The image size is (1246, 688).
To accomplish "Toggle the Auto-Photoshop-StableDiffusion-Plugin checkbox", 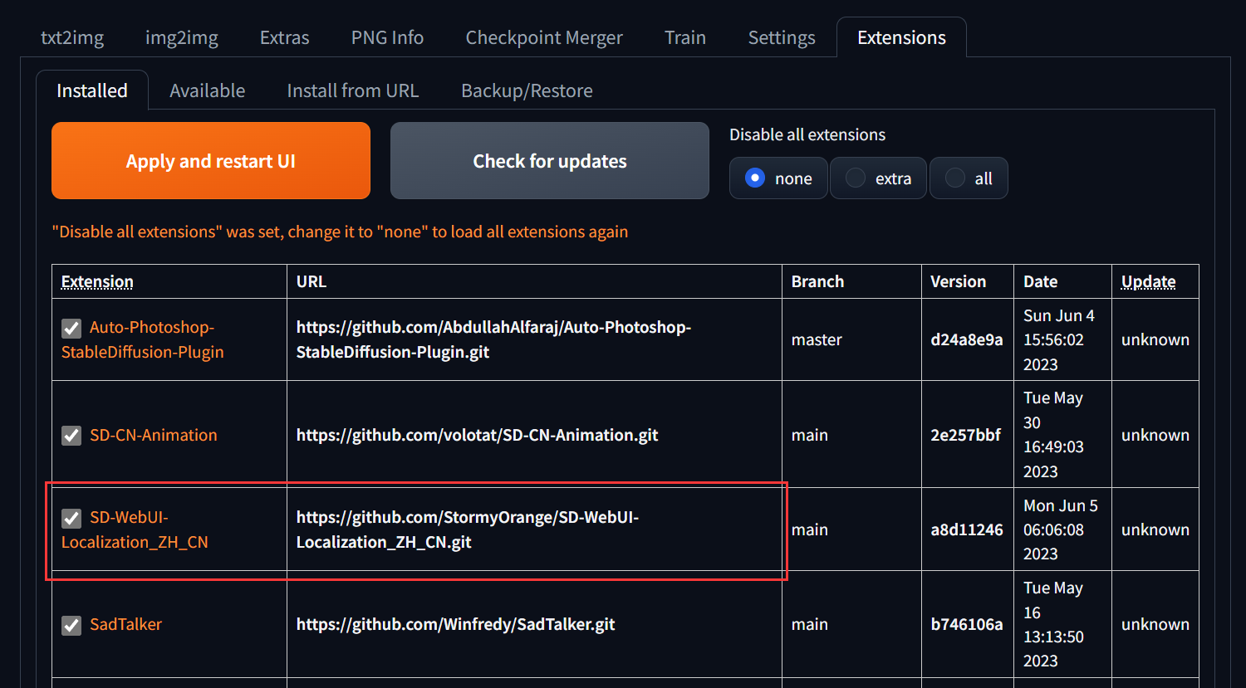I will 71,328.
